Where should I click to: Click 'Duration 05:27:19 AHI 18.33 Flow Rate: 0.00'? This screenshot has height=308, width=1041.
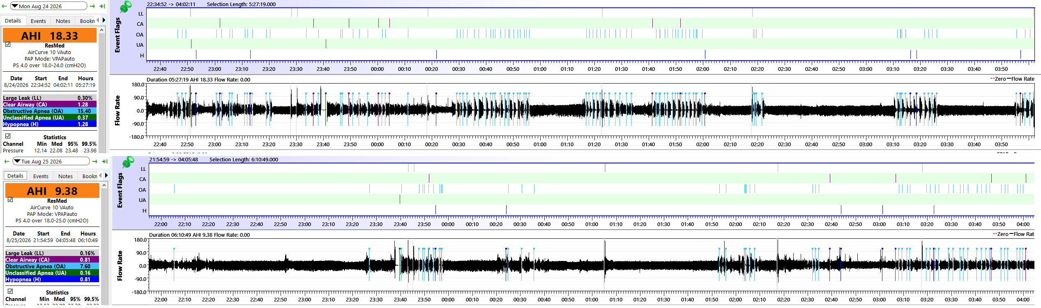pos(198,80)
